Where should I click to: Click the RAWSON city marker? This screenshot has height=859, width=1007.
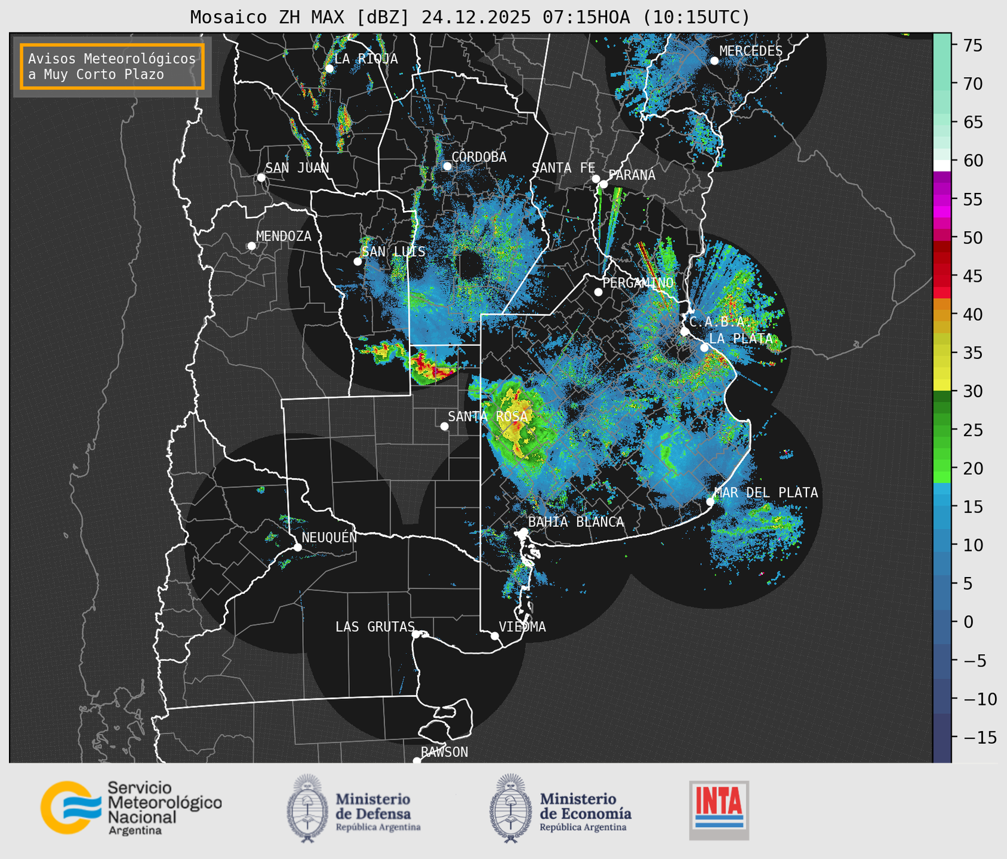click(417, 761)
